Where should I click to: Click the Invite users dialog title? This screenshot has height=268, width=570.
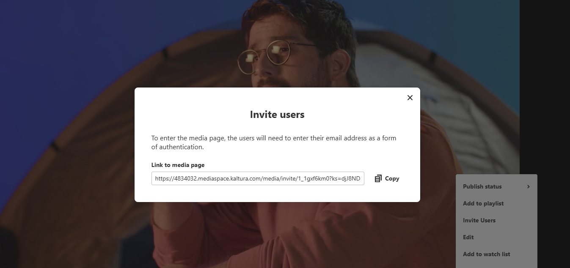pyautogui.click(x=277, y=114)
